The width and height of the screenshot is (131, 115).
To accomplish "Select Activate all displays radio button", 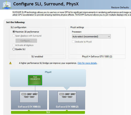I will (x=14, y=45).
